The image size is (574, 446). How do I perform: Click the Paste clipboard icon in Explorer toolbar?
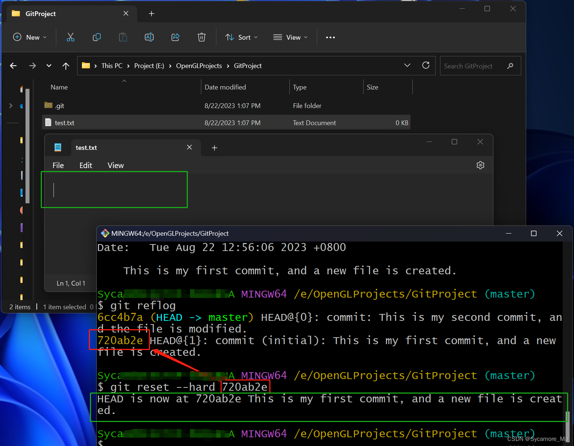point(123,37)
